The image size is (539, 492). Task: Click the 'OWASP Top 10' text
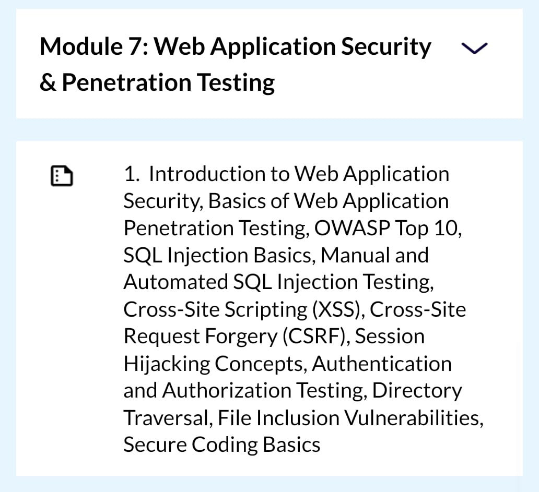386,228
